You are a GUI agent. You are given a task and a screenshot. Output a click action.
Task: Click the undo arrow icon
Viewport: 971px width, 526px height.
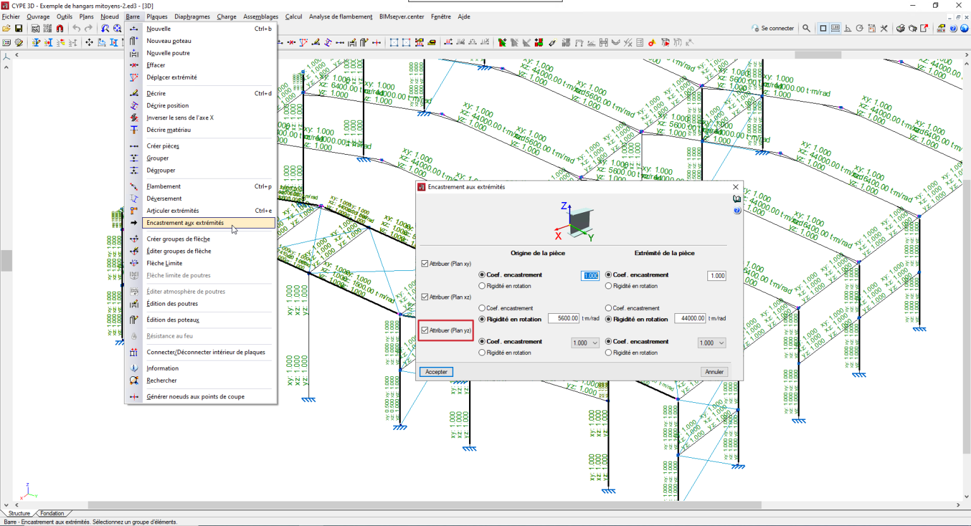76,28
